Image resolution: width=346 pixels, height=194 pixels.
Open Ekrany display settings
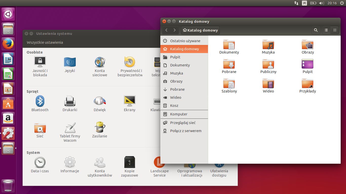click(x=129, y=104)
